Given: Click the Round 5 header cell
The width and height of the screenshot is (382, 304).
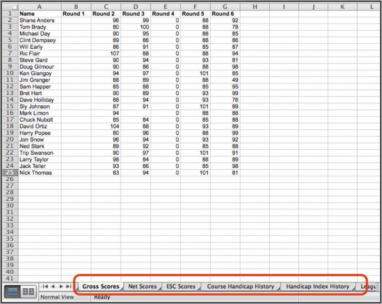Looking at the screenshot, I should coord(195,14).
